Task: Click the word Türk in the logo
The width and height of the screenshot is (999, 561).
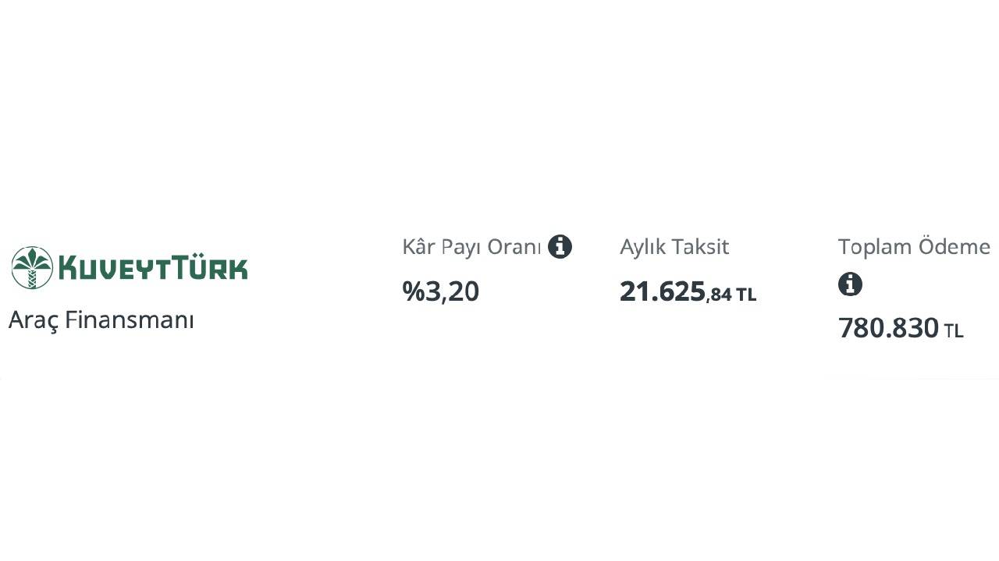Action: click(x=210, y=267)
